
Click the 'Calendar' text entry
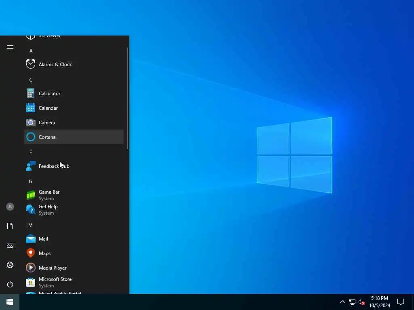[x=48, y=108]
